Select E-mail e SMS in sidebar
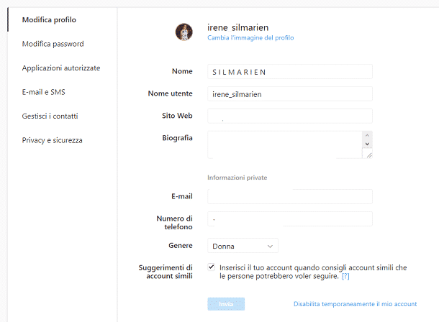Image resolution: width=439 pixels, height=322 pixels. coord(44,92)
